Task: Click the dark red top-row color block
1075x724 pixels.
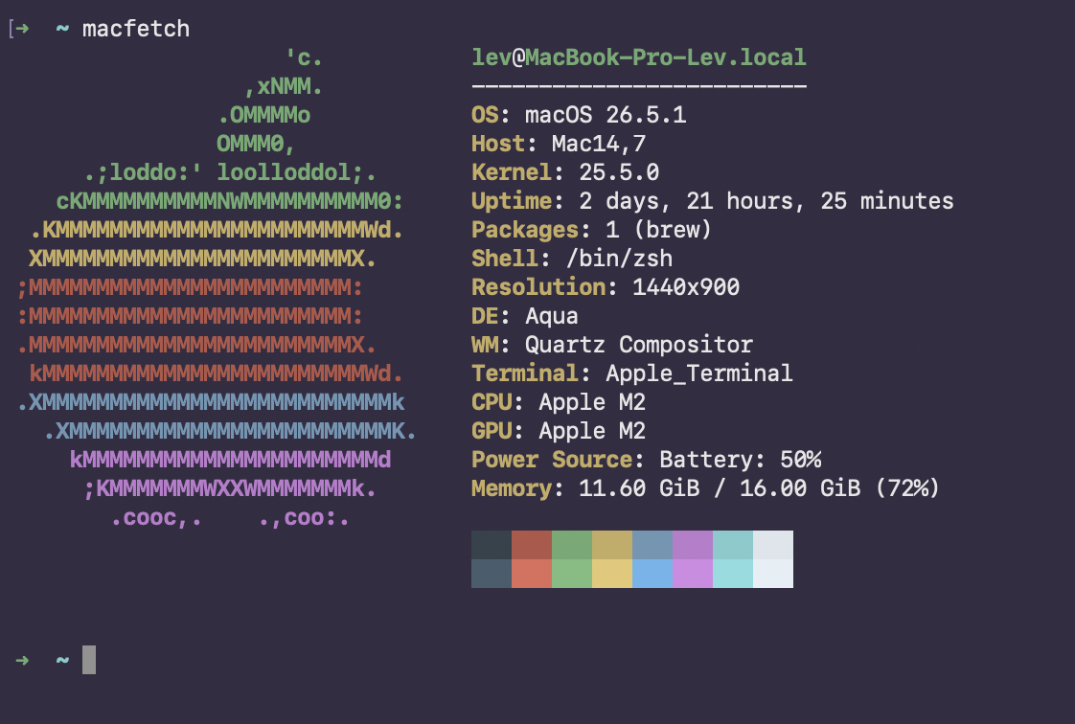Action: click(x=532, y=545)
